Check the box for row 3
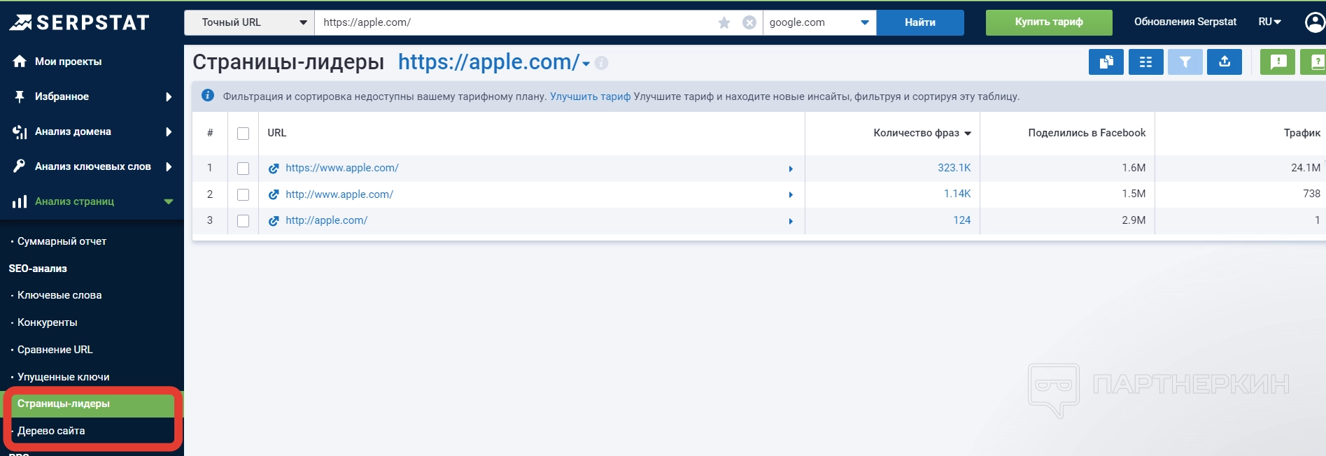This screenshot has height=456, width=1326. pos(243,221)
